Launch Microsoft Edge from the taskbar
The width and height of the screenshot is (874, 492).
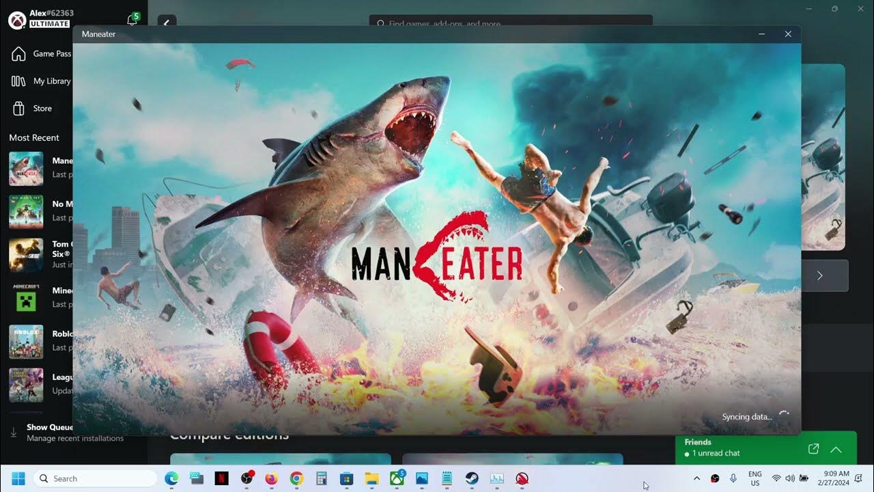tap(171, 478)
